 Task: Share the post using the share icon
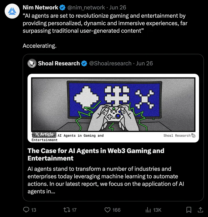tap(199, 210)
